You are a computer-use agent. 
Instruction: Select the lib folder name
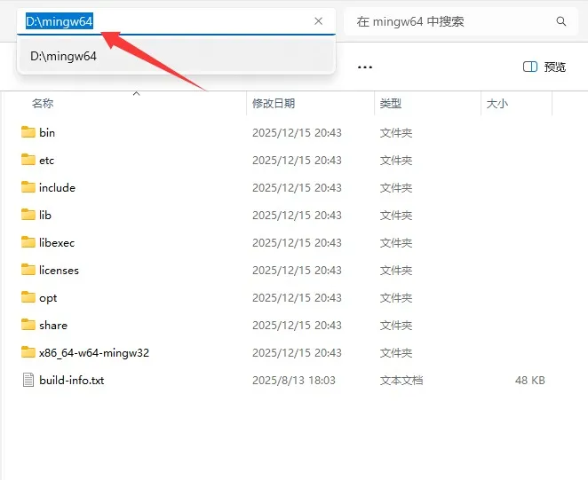pos(45,215)
